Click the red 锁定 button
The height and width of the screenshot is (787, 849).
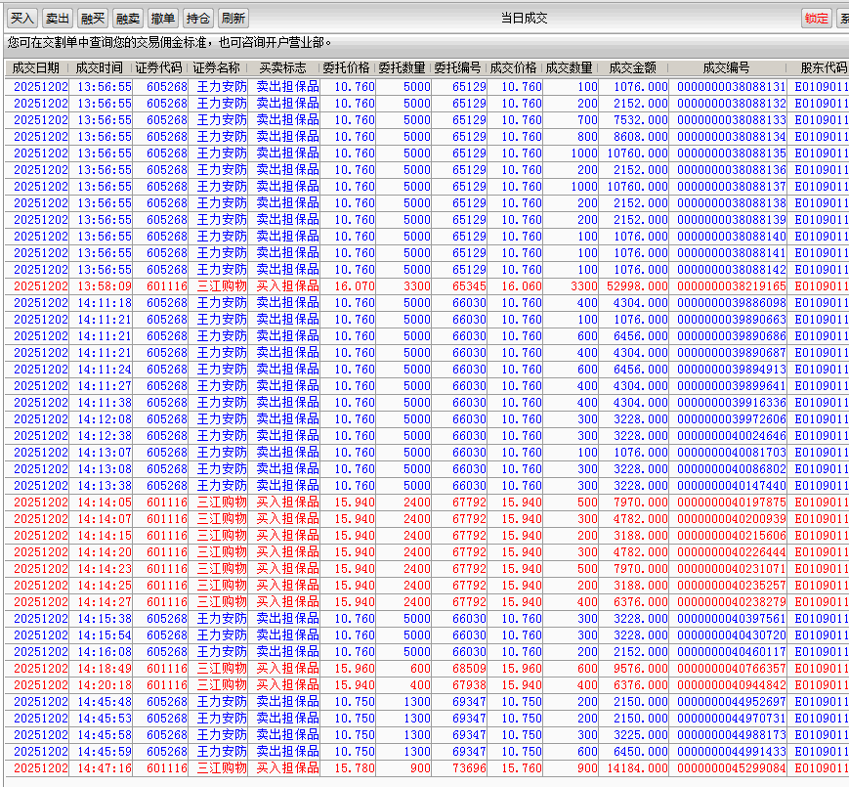tap(817, 19)
